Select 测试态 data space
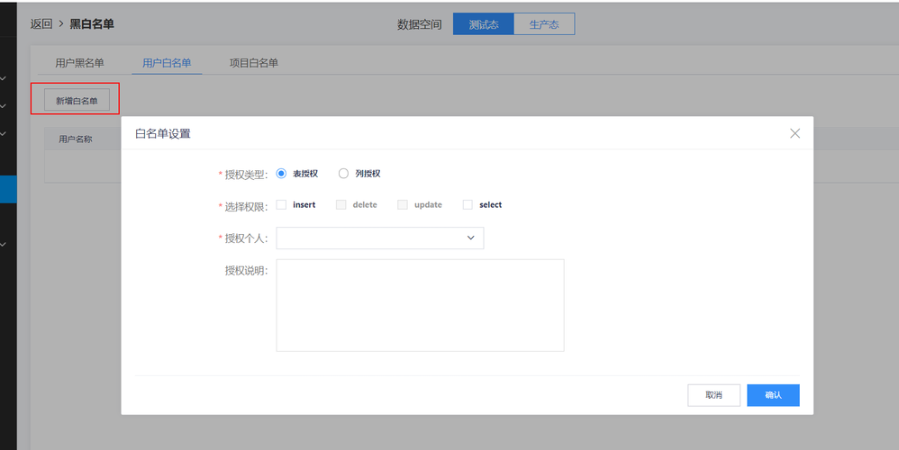The height and width of the screenshot is (450, 899). (x=484, y=24)
